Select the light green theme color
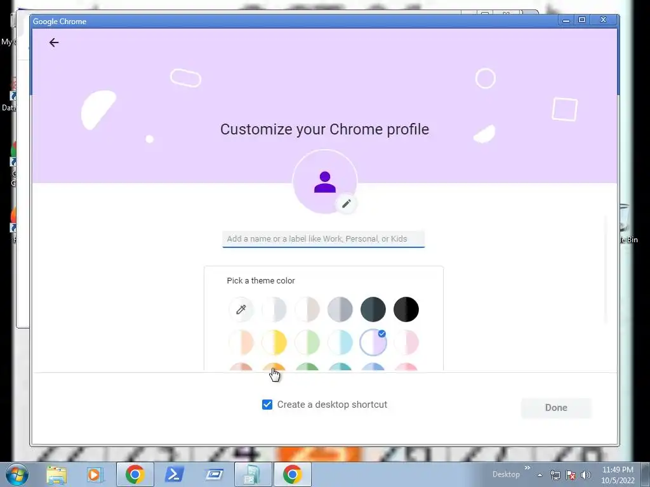650x487 pixels. pos(307,342)
